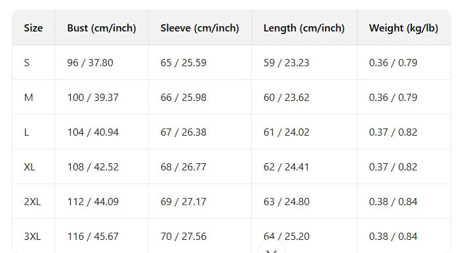Select the sleeve value 66 / 25.98
Screen dimensions: 459x253
(183, 98)
